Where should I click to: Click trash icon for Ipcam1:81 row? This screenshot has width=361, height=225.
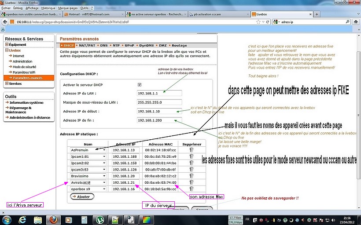click(x=191, y=156)
